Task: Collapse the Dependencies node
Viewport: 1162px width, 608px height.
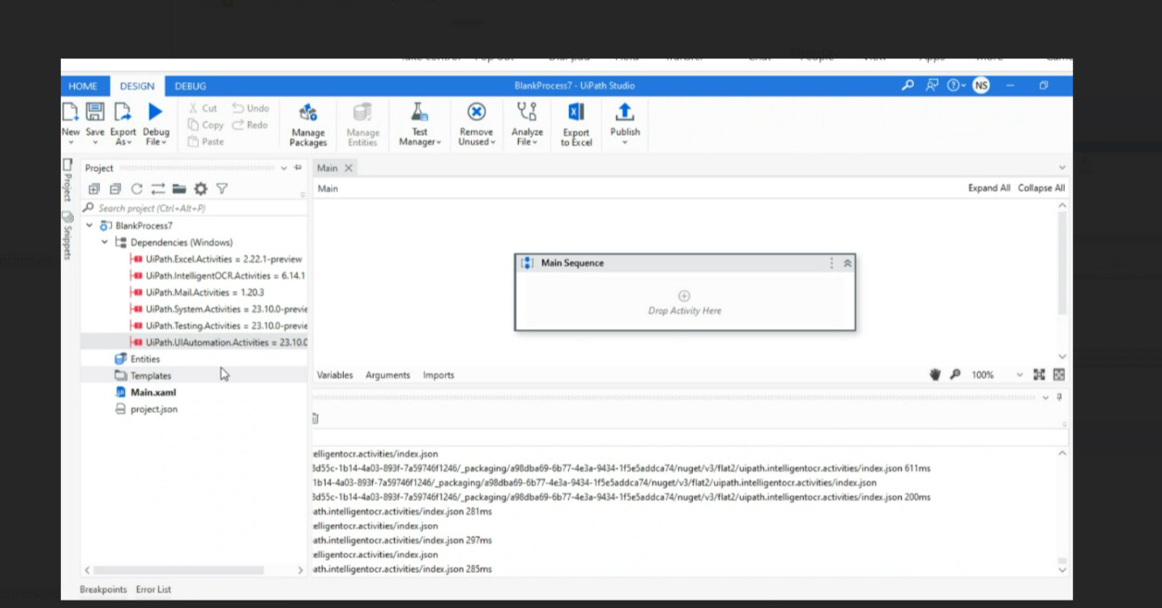Action: coord(104,241)
